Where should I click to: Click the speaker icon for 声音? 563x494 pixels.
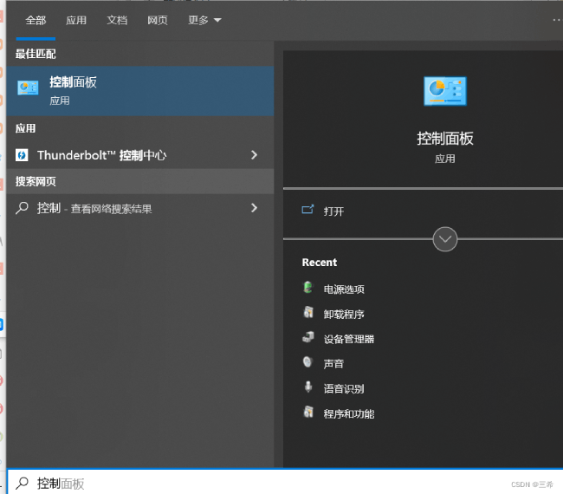pos(307,361)
